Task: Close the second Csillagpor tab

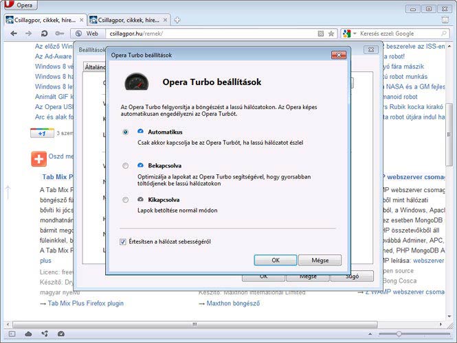Action: pos(165,20)
